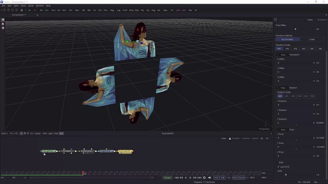Open the Timeline tab
328x184 pixels.
click(x=246, y=139)
